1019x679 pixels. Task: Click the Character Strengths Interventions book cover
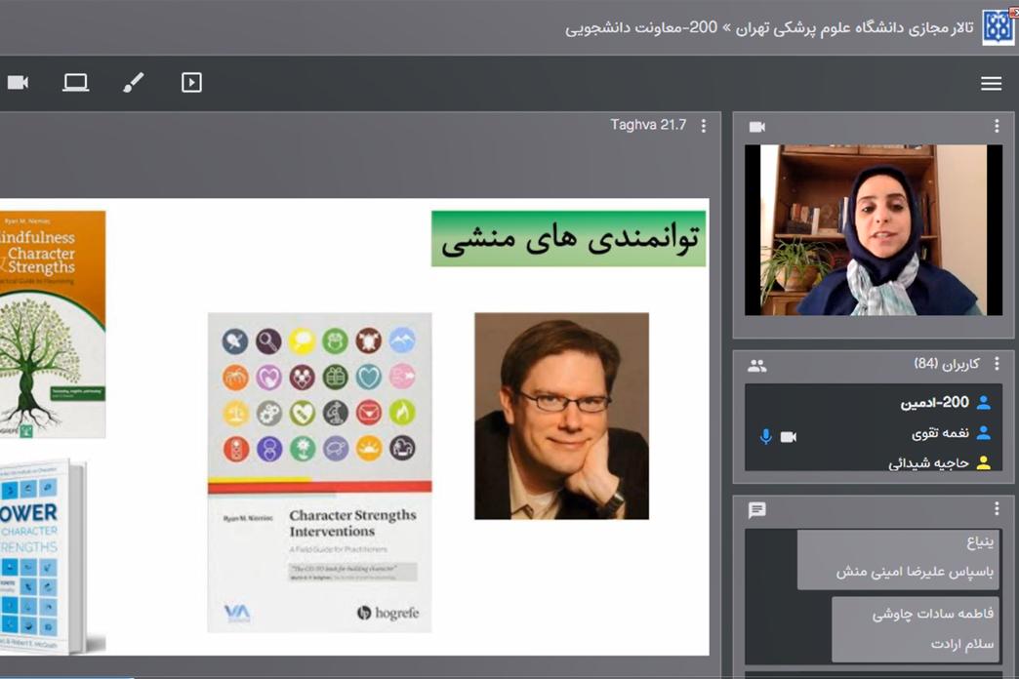pyautogui.click(x=319, y=472)
